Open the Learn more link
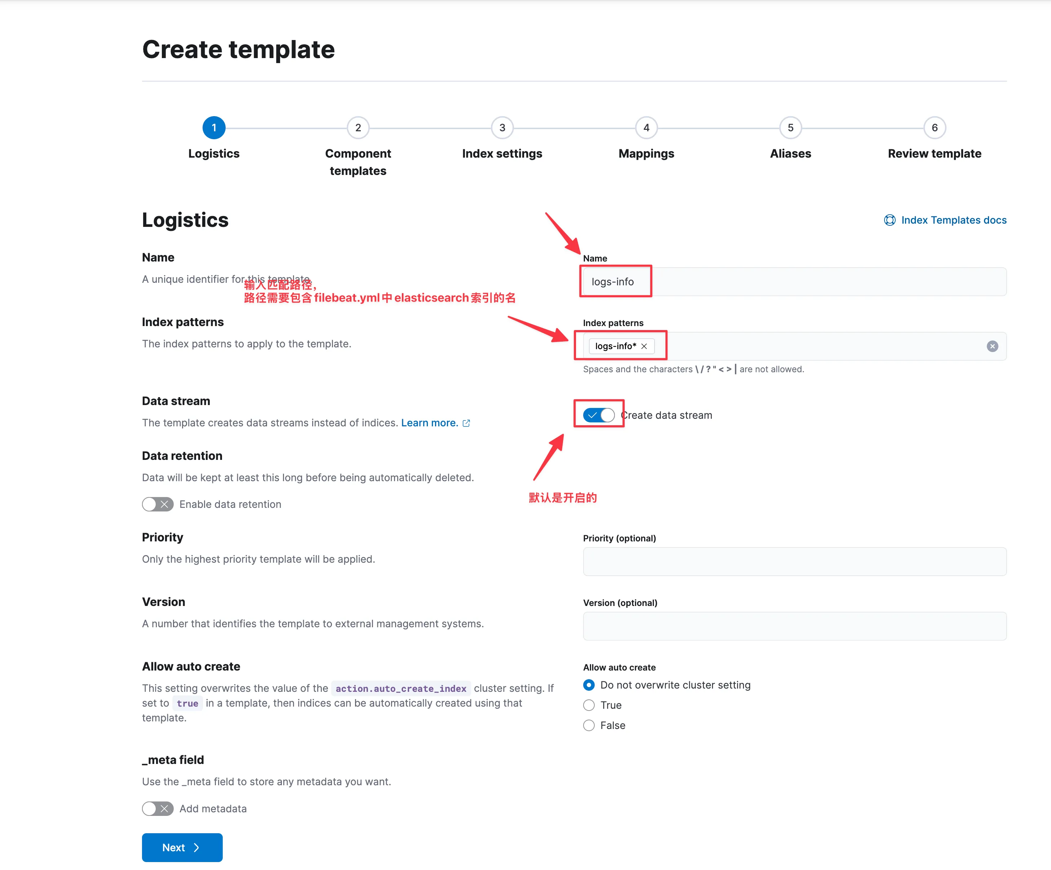The height and width of the screenshot is (870, 1051). click(429, 423)
